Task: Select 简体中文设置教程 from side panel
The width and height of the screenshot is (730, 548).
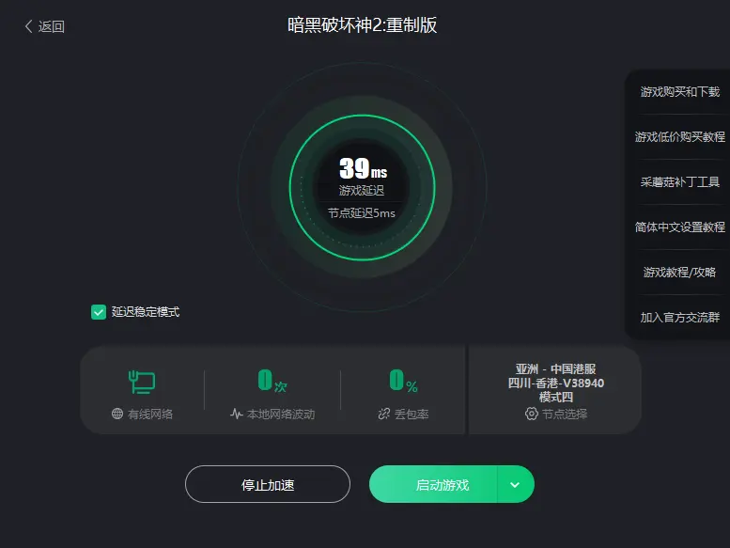Action: (679, 227)
